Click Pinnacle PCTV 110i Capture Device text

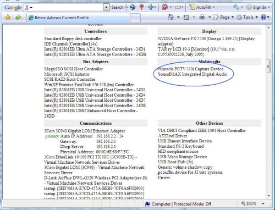191,69
